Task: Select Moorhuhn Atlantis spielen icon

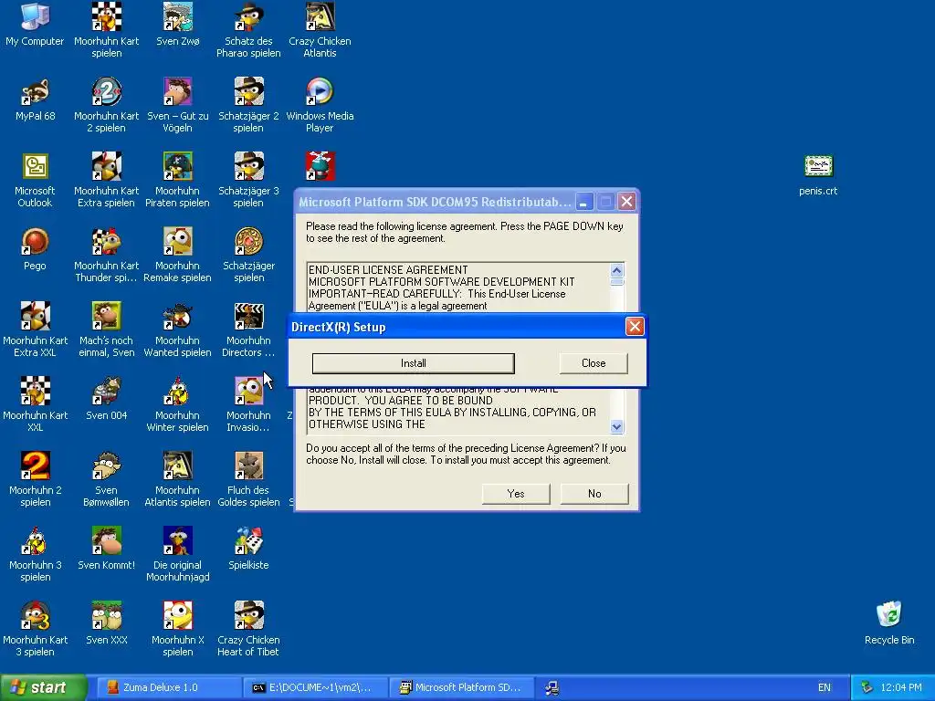Action: 178,479
